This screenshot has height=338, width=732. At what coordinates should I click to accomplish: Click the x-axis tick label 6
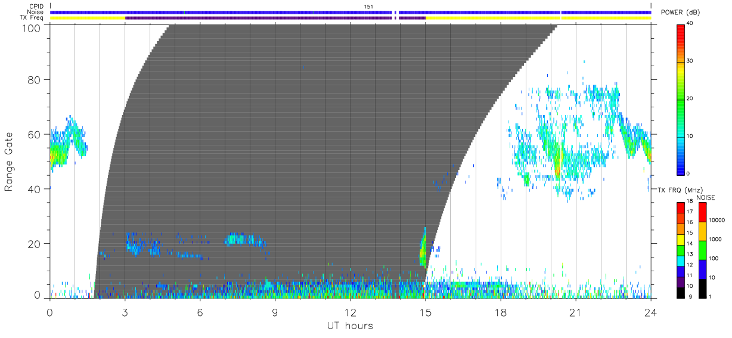coord(200,312)
